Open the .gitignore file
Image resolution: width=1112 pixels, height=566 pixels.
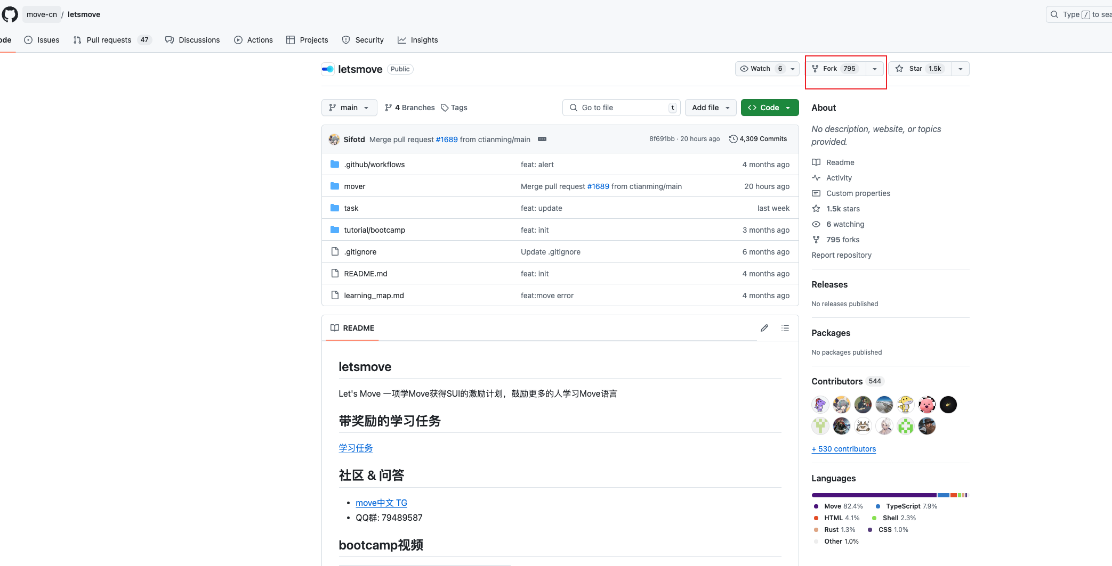coord(361,252)
